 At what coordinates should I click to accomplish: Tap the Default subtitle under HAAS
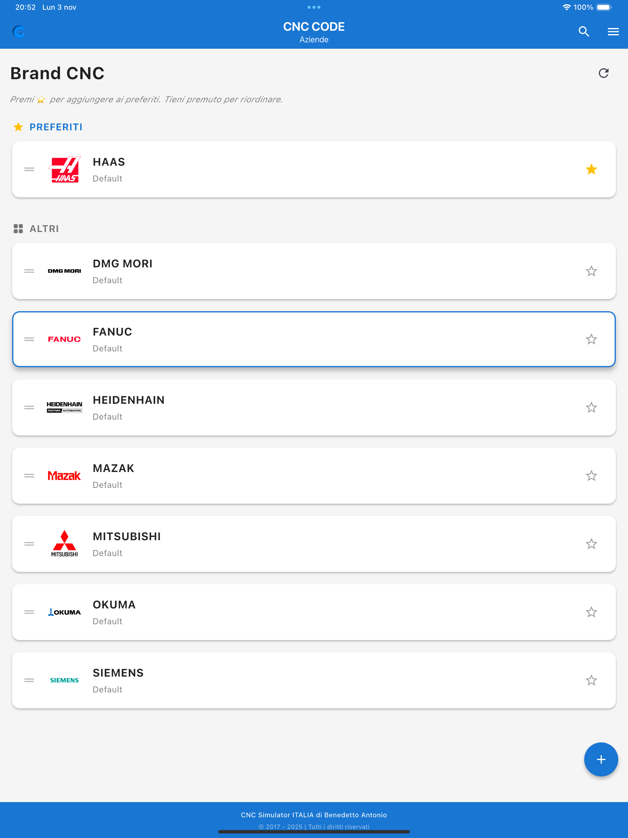pyautogui.click(x=107, y=178)
